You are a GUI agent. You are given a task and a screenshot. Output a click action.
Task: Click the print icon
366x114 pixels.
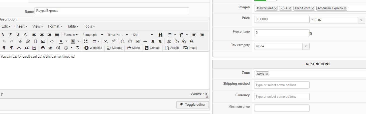click(x=43, y=48)
